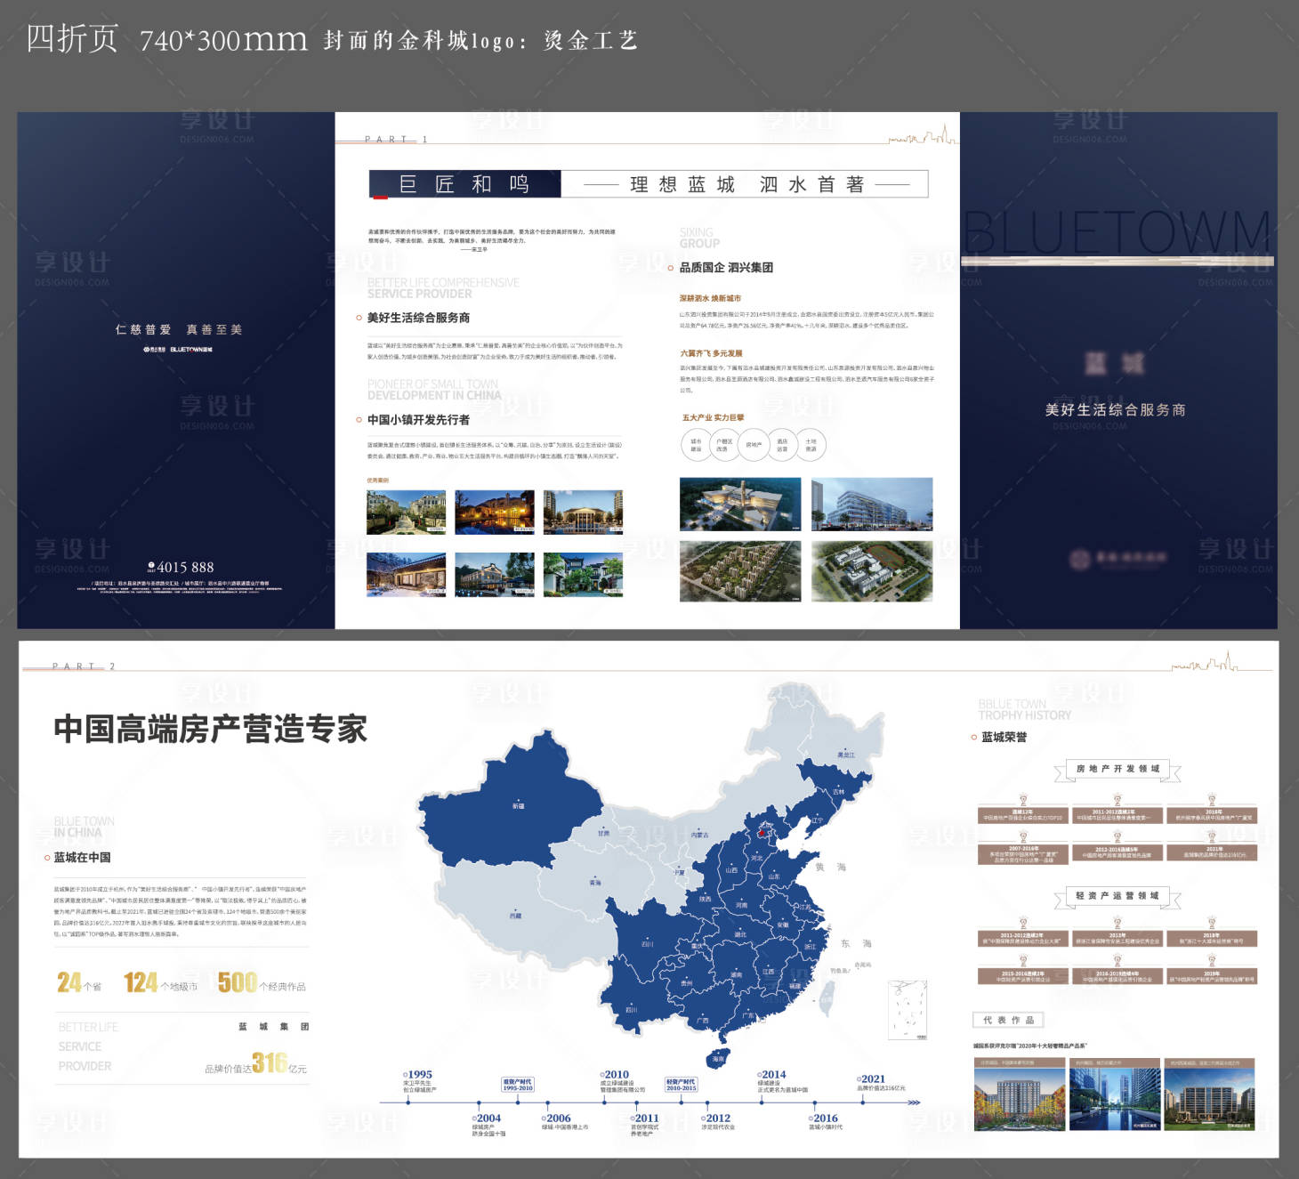Click the '巨匠和鸣' title banner
The height and width of the screenshot is (1179, 1299).
coord(464,184)
